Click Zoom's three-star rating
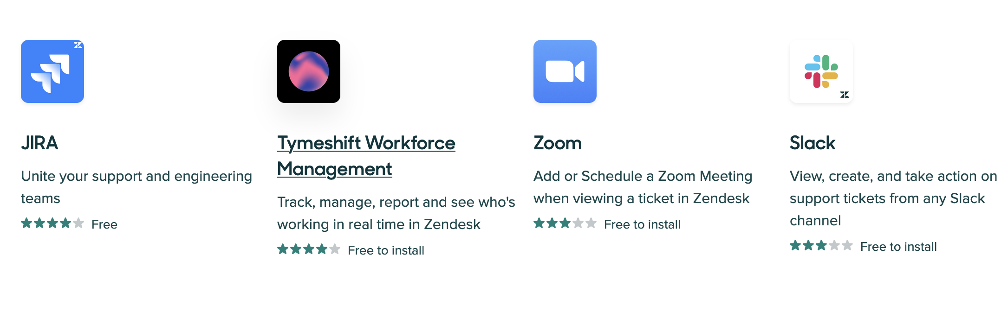1001x319 pixels. coord(565,223)
